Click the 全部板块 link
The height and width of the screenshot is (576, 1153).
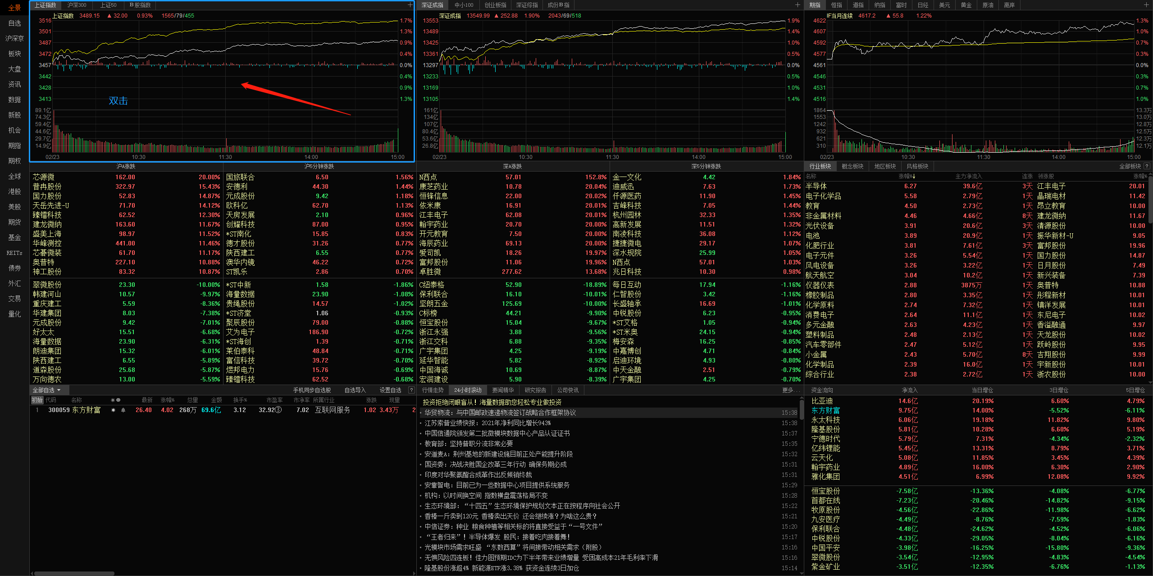pos(1130,166)
